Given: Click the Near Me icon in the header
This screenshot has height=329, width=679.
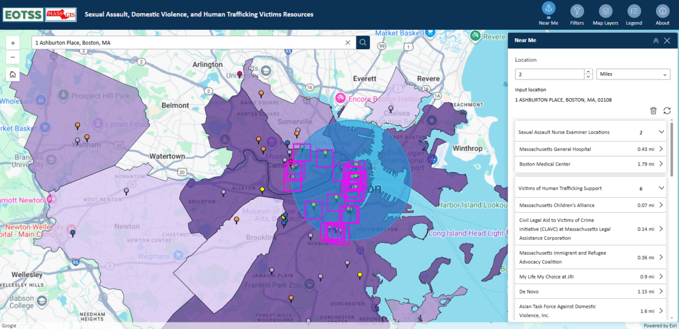Looking at the screenshot, I should (549, 10).
